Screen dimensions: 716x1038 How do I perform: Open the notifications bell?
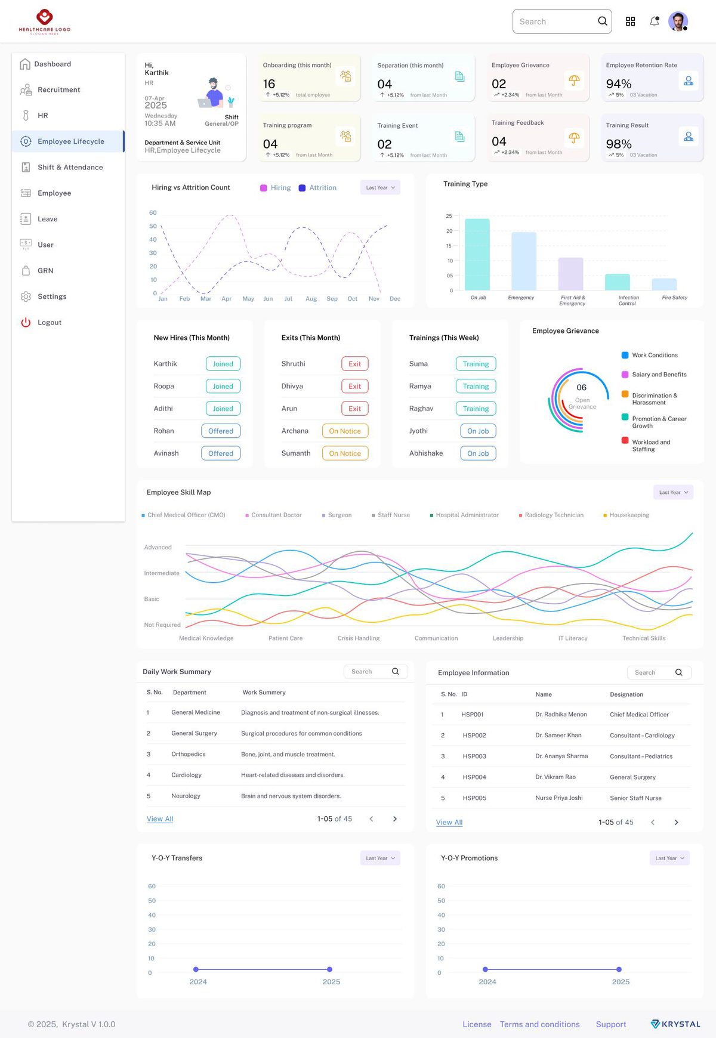655,21
